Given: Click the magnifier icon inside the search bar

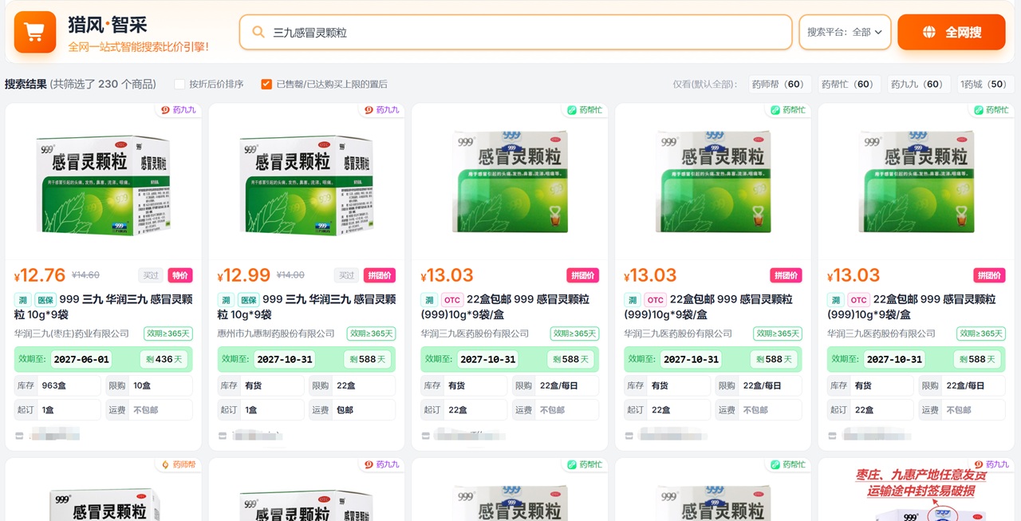Looking at the screenshot, I should click(258, 32).
